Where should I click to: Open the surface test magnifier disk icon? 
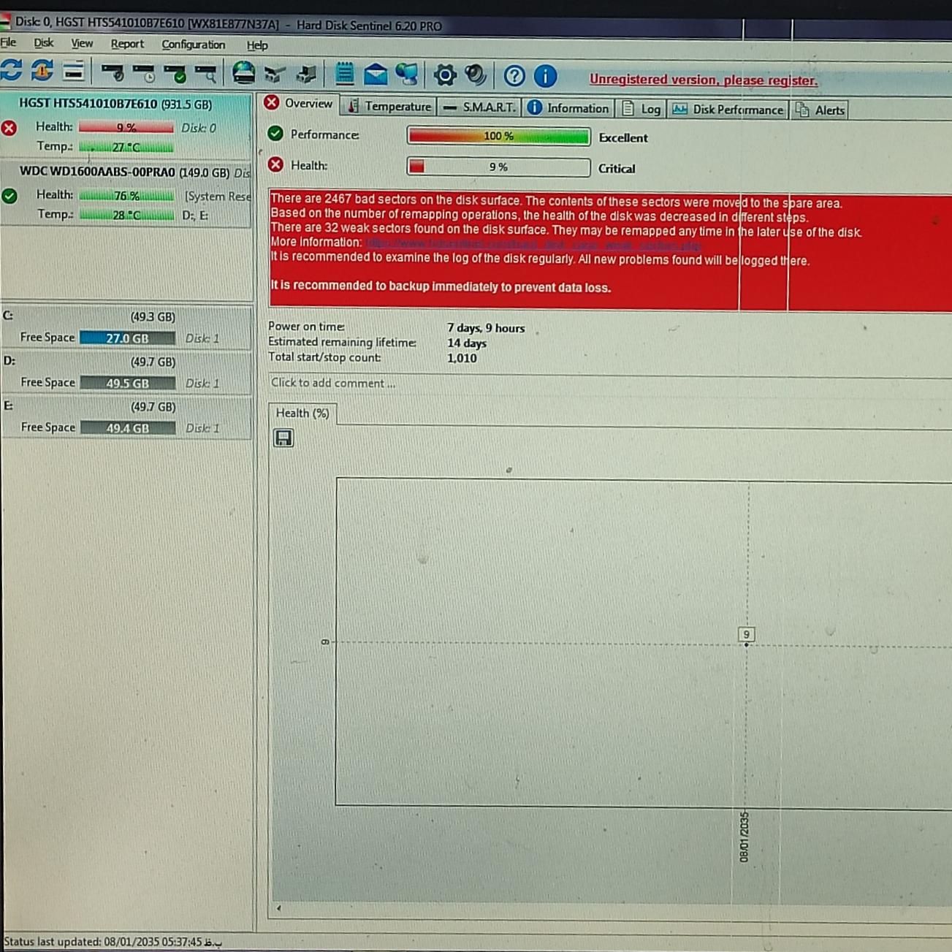(205, 73)
